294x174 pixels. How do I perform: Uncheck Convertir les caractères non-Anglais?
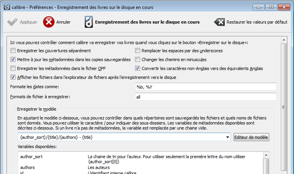(x=137, y=68)
